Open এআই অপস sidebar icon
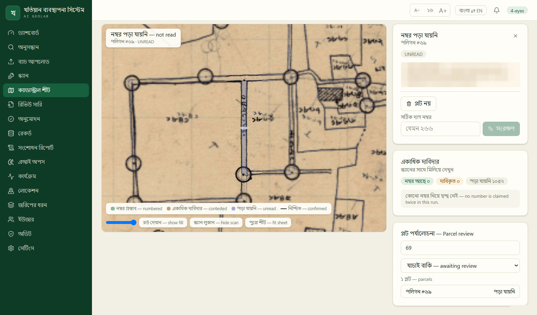The height and width of the screenshot is (315, 537). pos(11,162)
